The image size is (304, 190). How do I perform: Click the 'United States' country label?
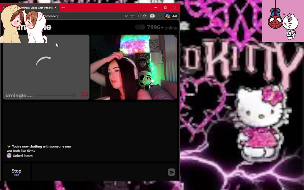[x=23, y=156]
